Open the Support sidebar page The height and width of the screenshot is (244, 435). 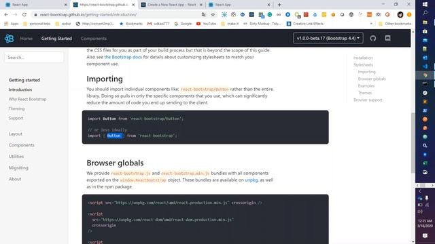[16, 118]
